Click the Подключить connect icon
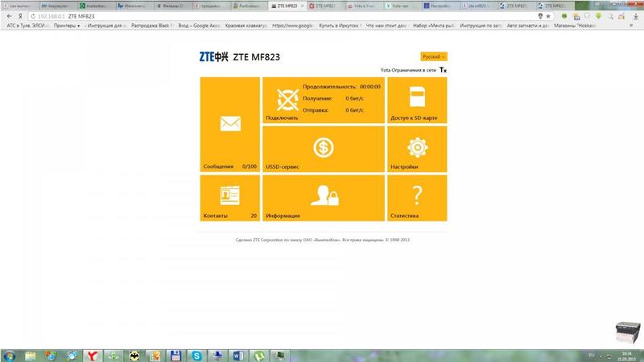 (x=287, y=100)
